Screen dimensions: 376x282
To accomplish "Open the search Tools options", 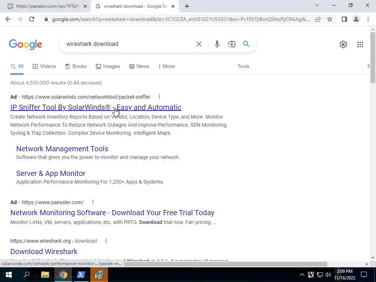I will [x=243, y=66].
